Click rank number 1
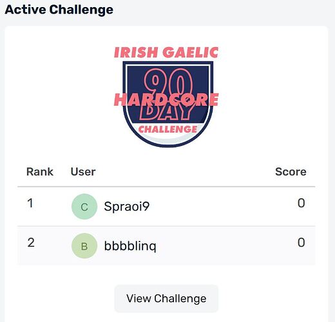Image resolution: width=335 pixels, height=322 pixels. tap(30, 203)
